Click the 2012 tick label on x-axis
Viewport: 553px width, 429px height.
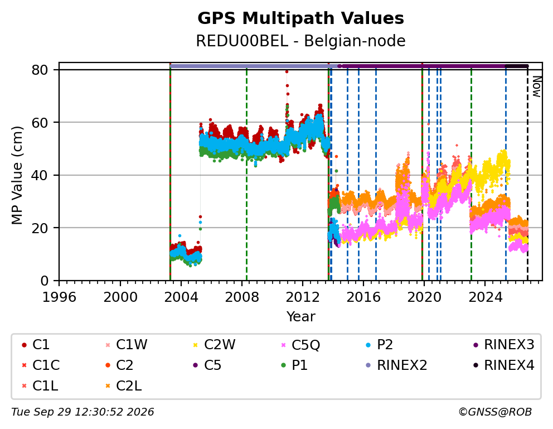pos(302,297)
